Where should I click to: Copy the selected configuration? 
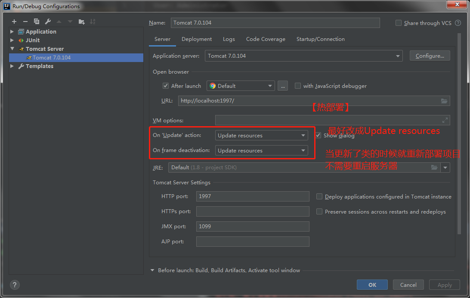[37, 22]
